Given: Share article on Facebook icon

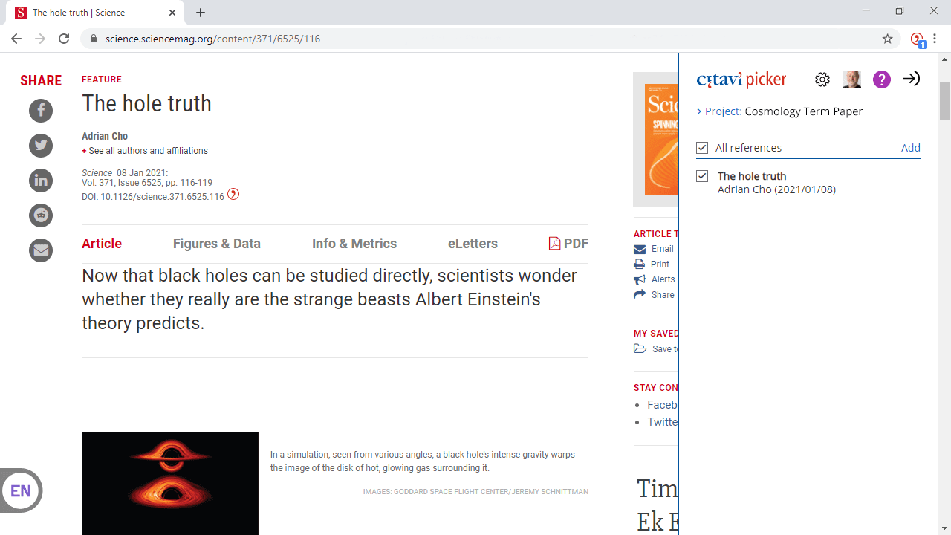Looking at the screenshot, I should click(x=41, y=111).
